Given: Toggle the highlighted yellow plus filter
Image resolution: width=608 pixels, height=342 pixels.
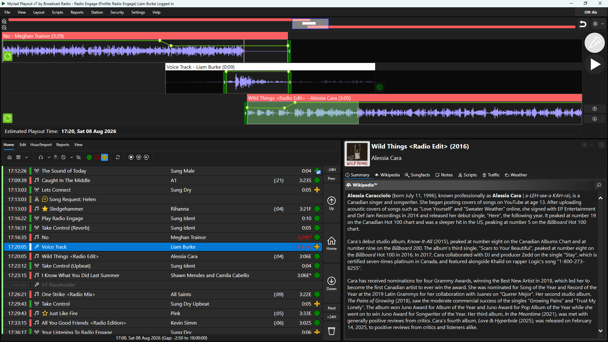Looking at the screenshot, I should tap(104, 157).
